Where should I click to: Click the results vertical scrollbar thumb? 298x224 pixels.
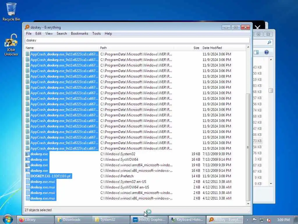click(x=248, y=147)
